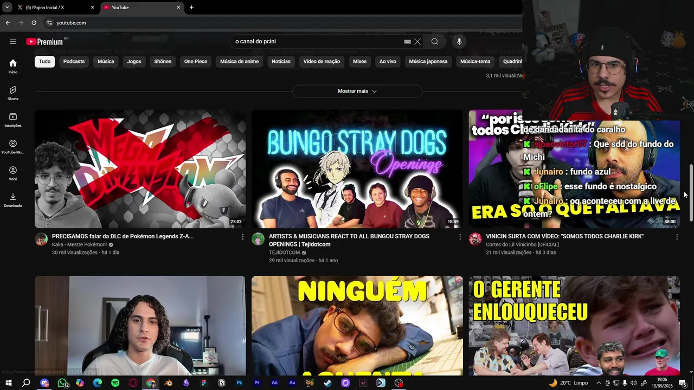The width and height of the screenshot is (694, 390).
Task: Select the Música-tema filter chip
Action: click(x=475, y=62)
